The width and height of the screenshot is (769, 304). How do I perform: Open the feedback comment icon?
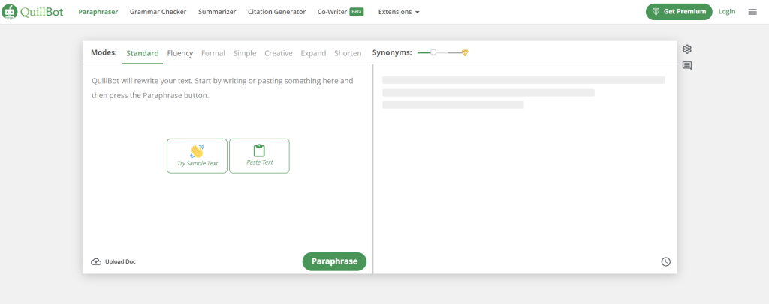(x=686, y=65)
